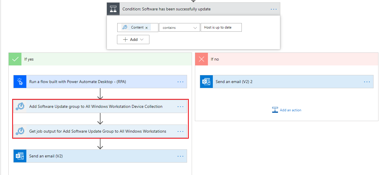This screenshot has height=175, width=386.
Task: Click Add an action link in If no branch
Action: (290, 110)
